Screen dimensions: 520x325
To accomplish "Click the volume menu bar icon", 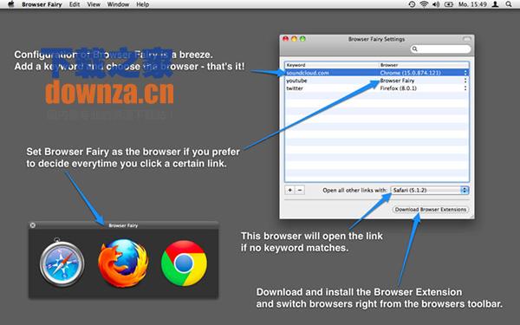I will (x=436, y=4).
